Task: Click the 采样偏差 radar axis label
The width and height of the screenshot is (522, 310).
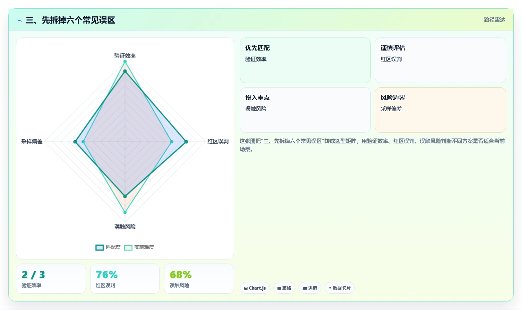Action: [32, 142]
